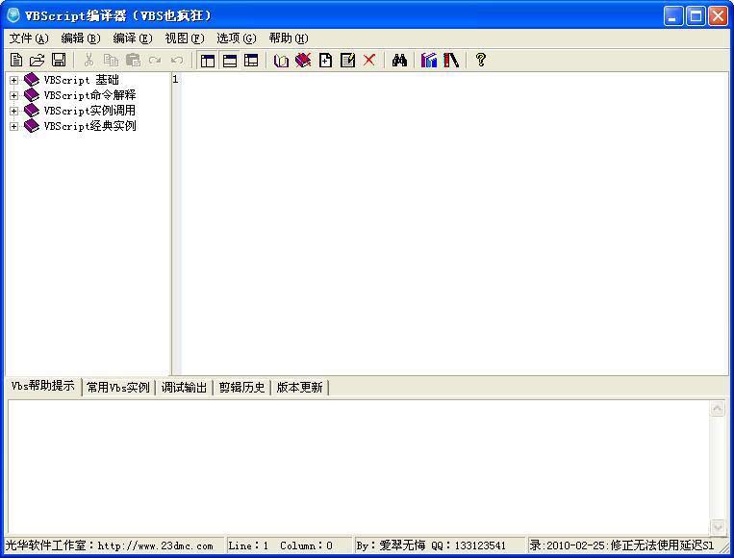Click the output panel scrollbar down arrow
This screenshot has height=558, width=734.
[x=718, y=526]
